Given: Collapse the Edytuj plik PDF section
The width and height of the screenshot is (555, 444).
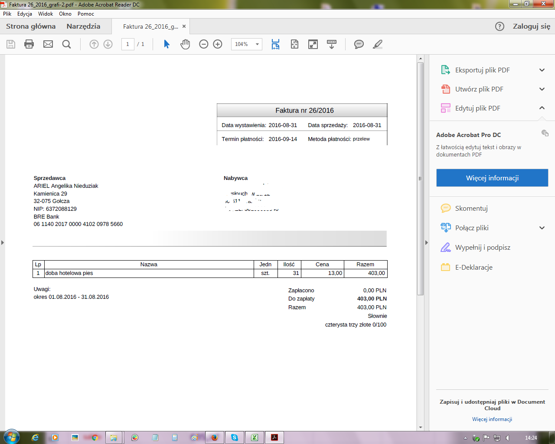Looking at the screenshot, I should click(542, 108).
